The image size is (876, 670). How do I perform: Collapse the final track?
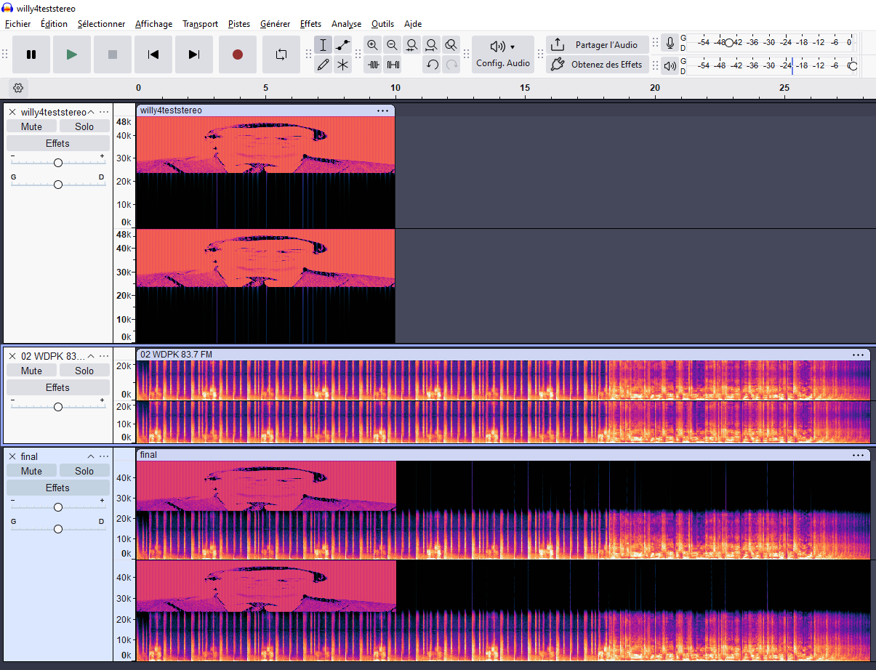tap(91, 456)
